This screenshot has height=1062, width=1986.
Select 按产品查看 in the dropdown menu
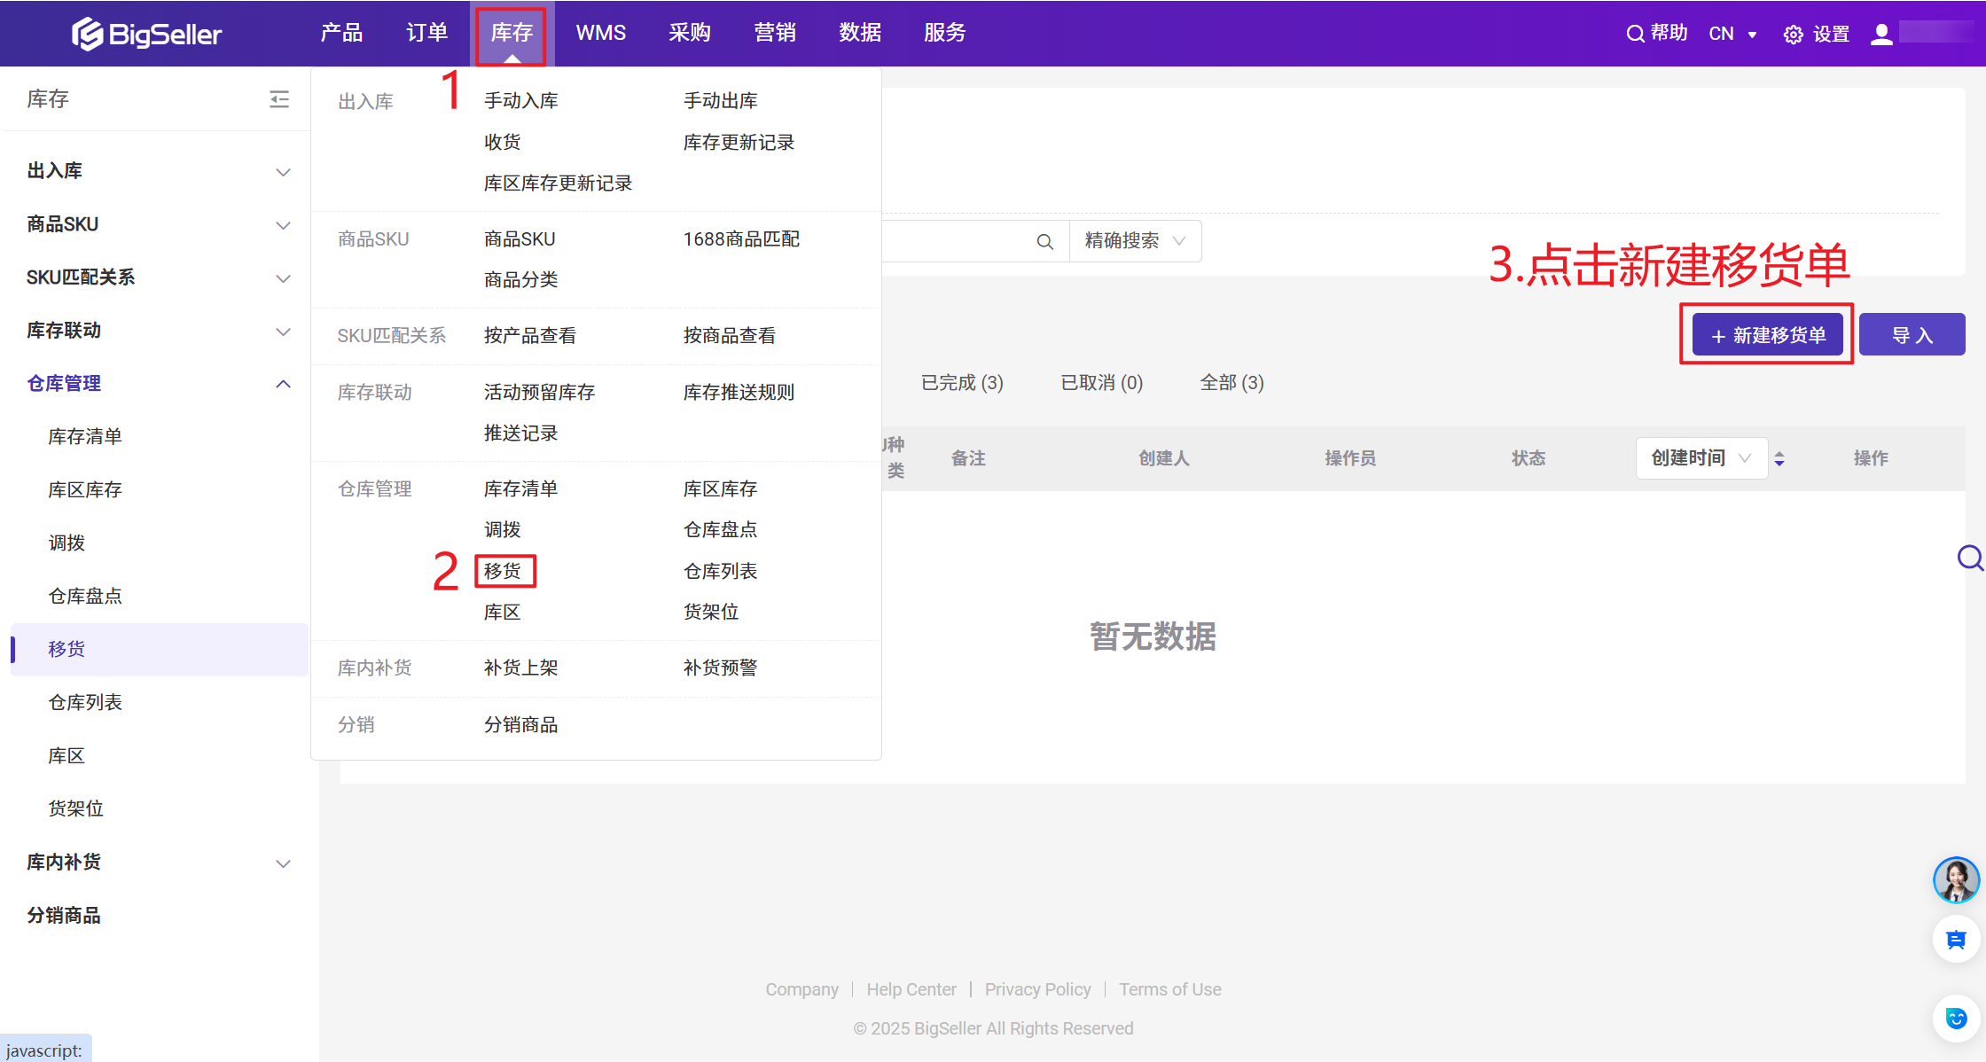tap(529, 335)
